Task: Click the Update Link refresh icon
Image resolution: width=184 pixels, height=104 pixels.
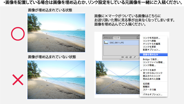Action: (130, 57)
